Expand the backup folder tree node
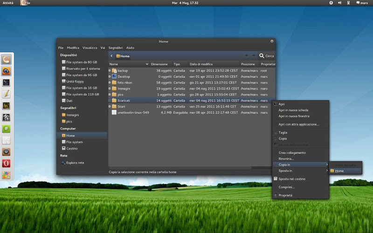This screenshot has height=233, width=373. click(x=110, y=70)
